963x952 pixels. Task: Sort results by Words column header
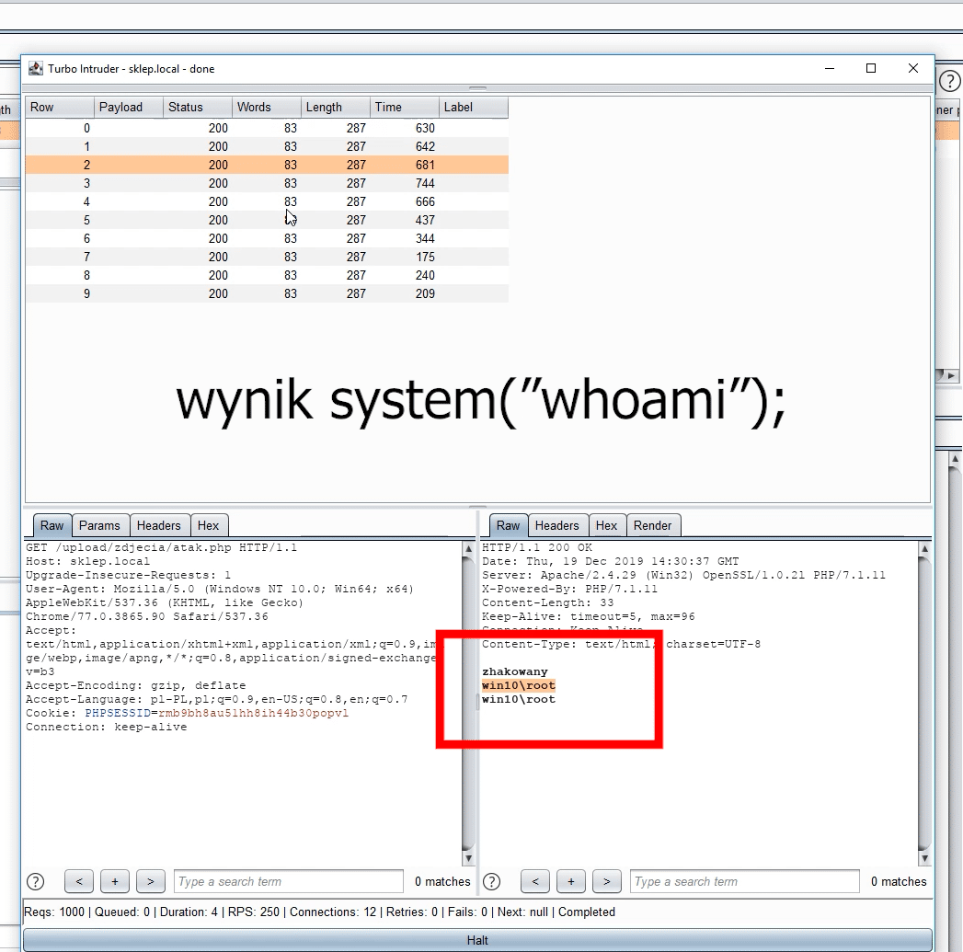click(x=267, y=107)
